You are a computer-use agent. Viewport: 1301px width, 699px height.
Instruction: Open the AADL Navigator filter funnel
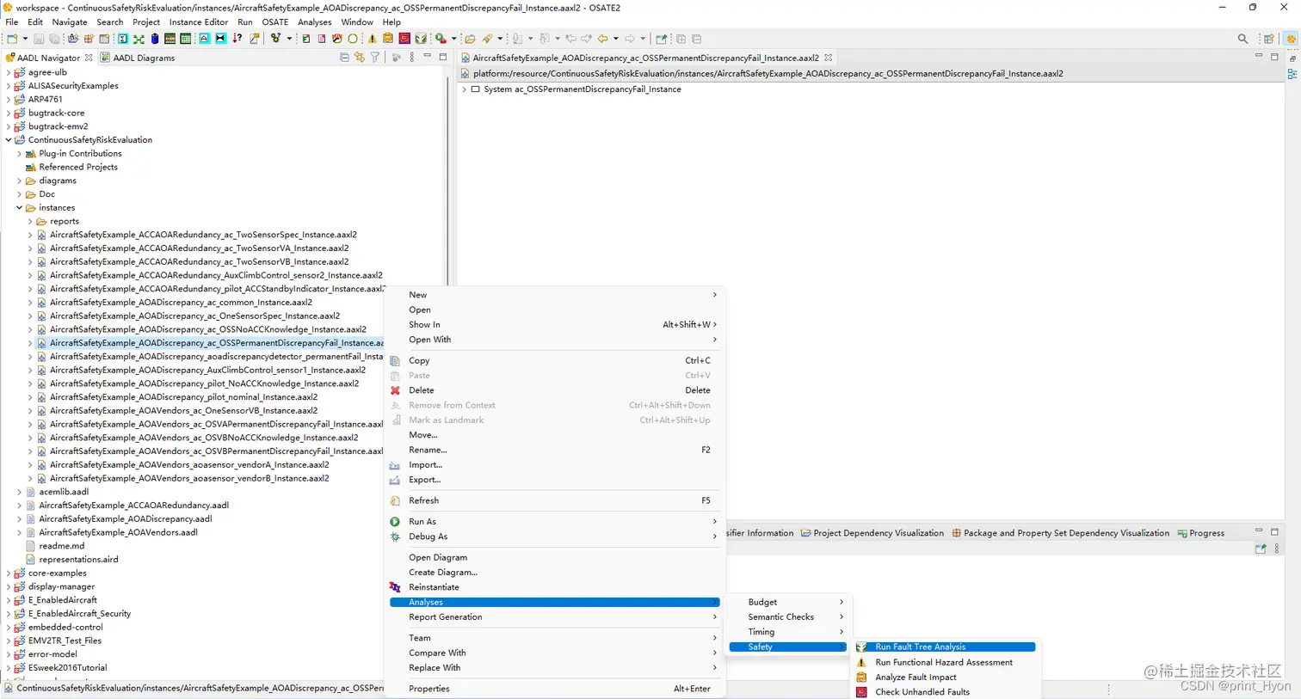coord(375,58)
